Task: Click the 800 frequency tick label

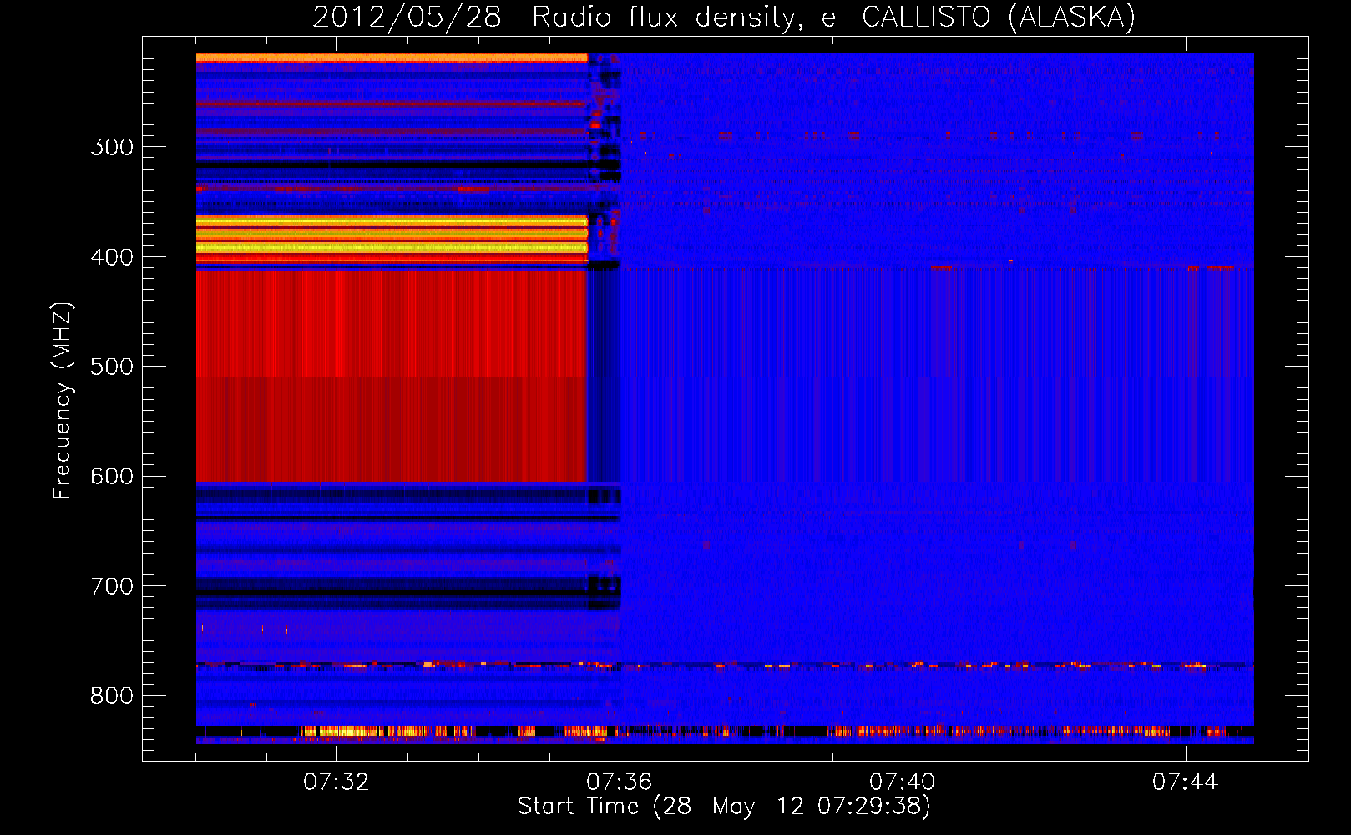Action: point(112,696)
